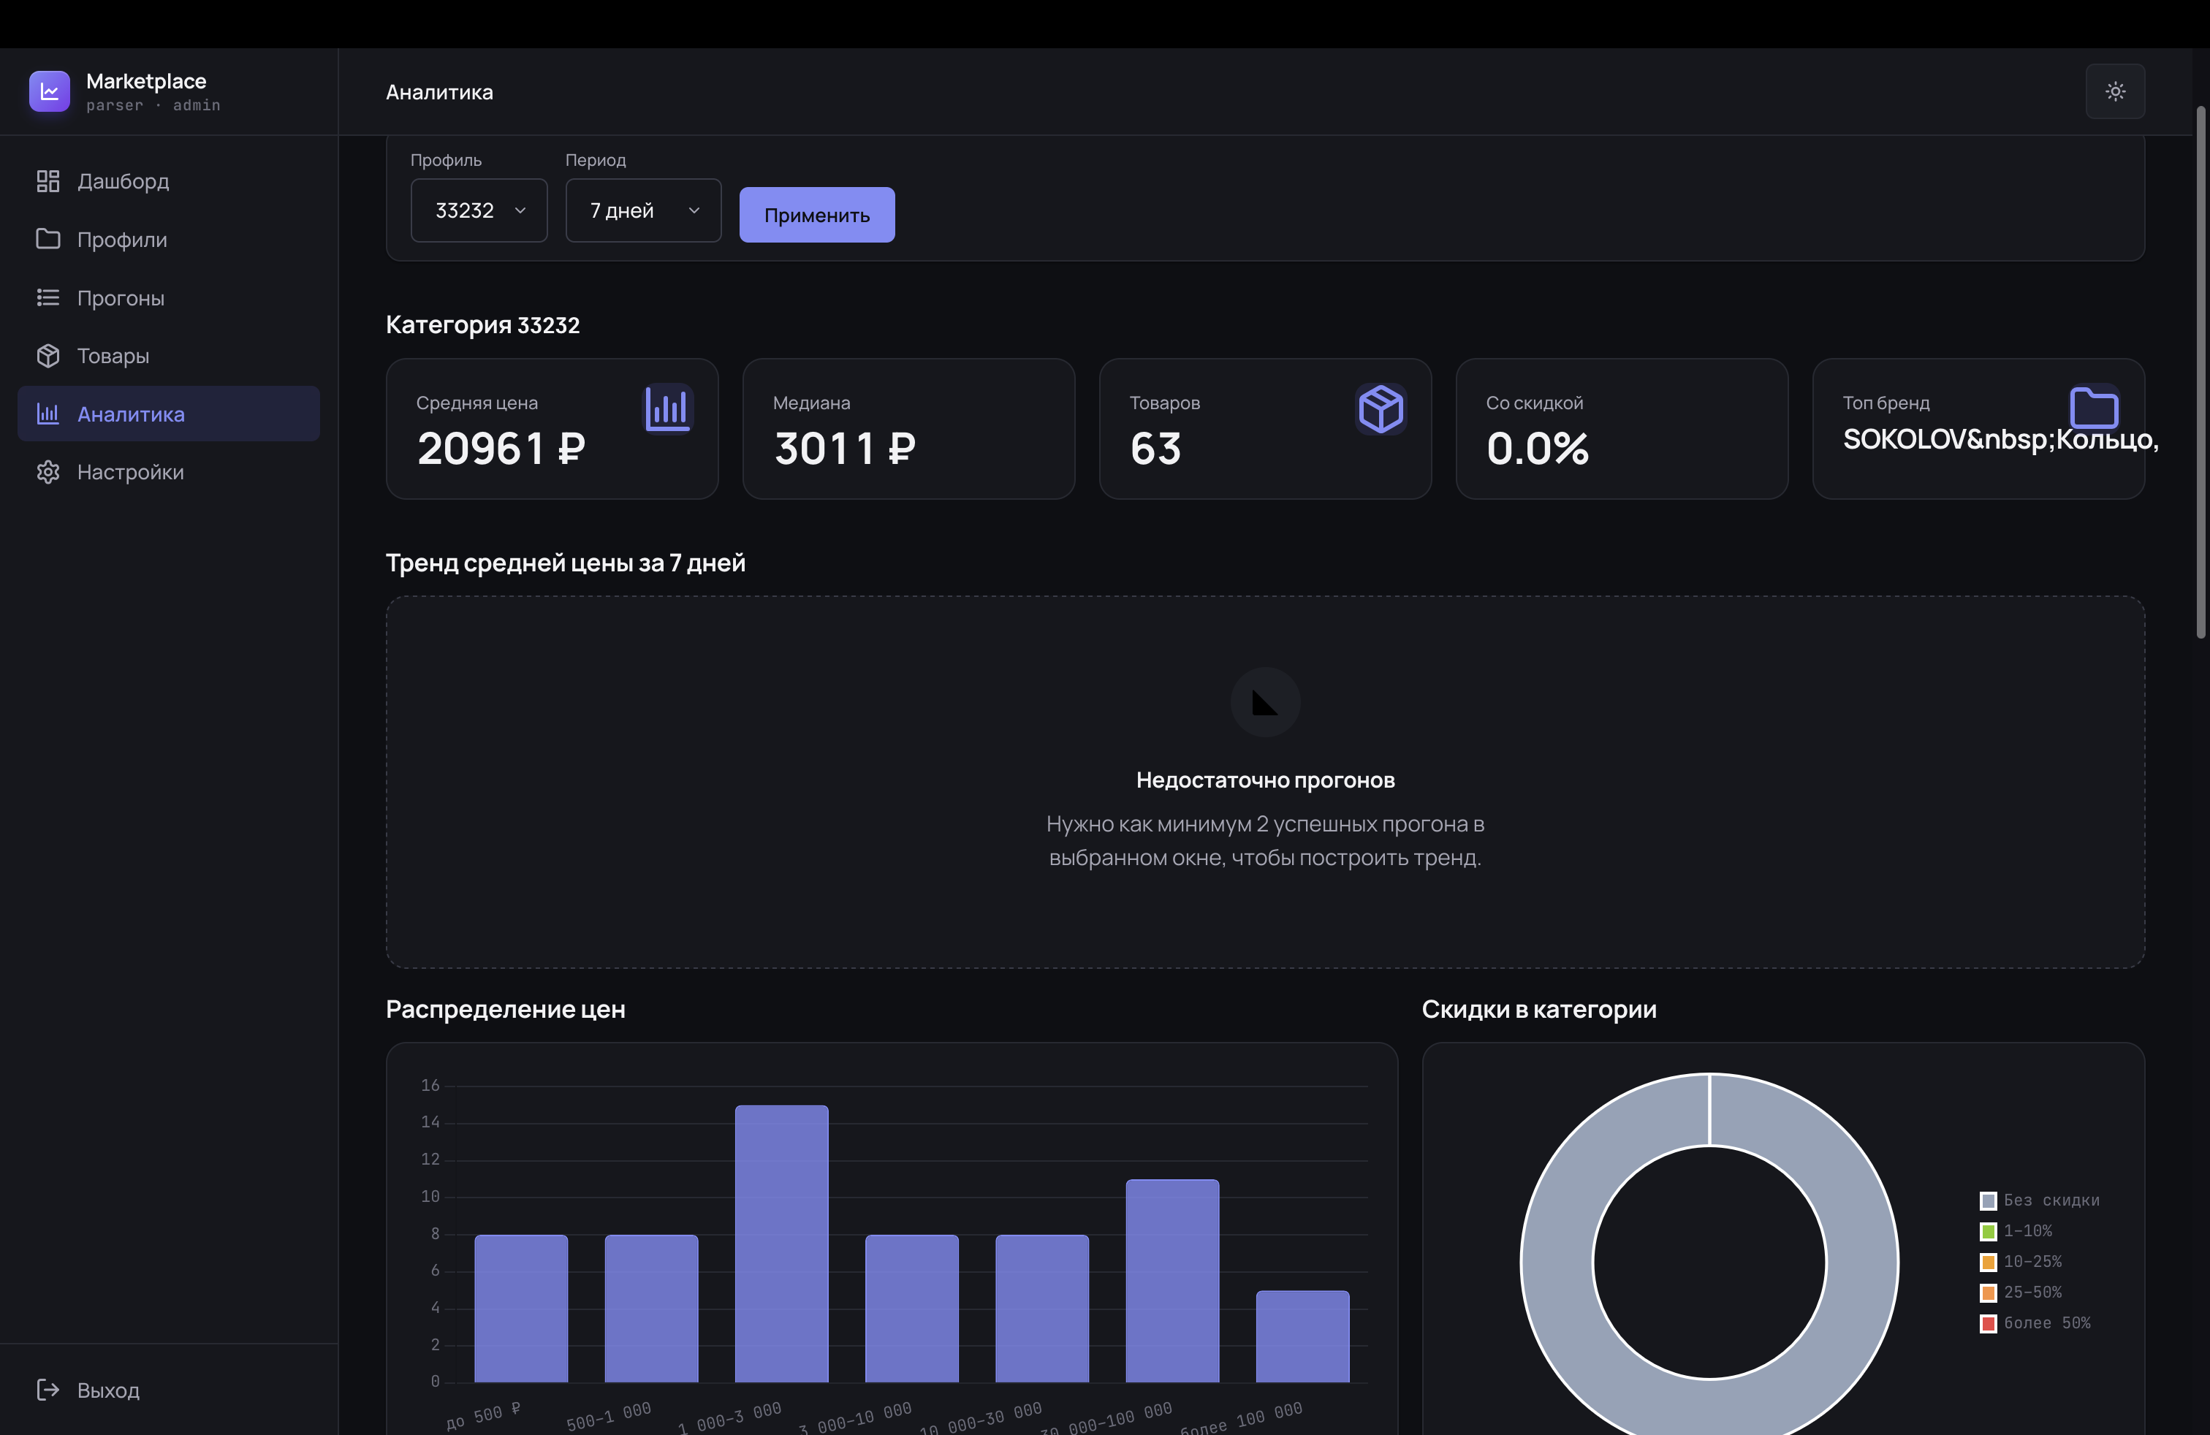Click the Со скидкой value 0.0%
This screenshot has height=1435, width=2210.
[x=1538, y=449]
